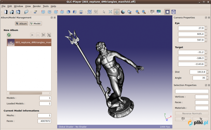The height and width of the screenshot is (130, 211).
Task: Save the album using floppy icon
Action: click(18, 12)
